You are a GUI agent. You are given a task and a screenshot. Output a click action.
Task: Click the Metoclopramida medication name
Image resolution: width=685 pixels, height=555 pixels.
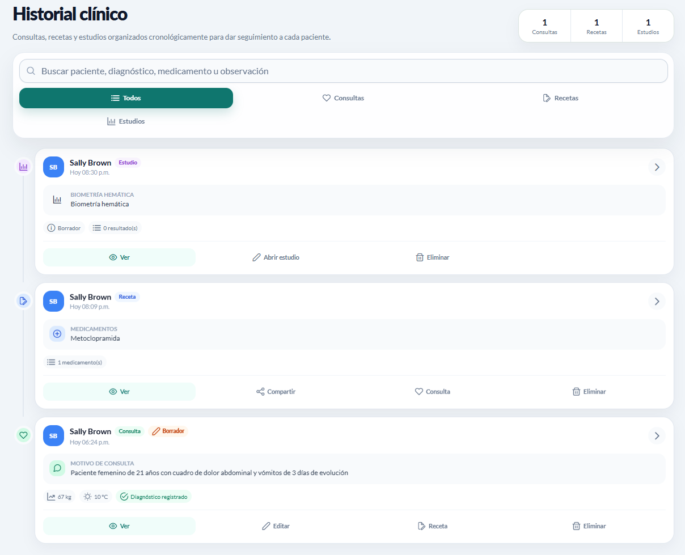(95, 338)
